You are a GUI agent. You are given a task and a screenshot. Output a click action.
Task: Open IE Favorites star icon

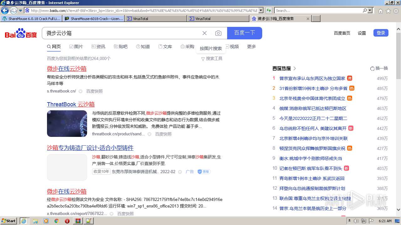tap(388, 11)
